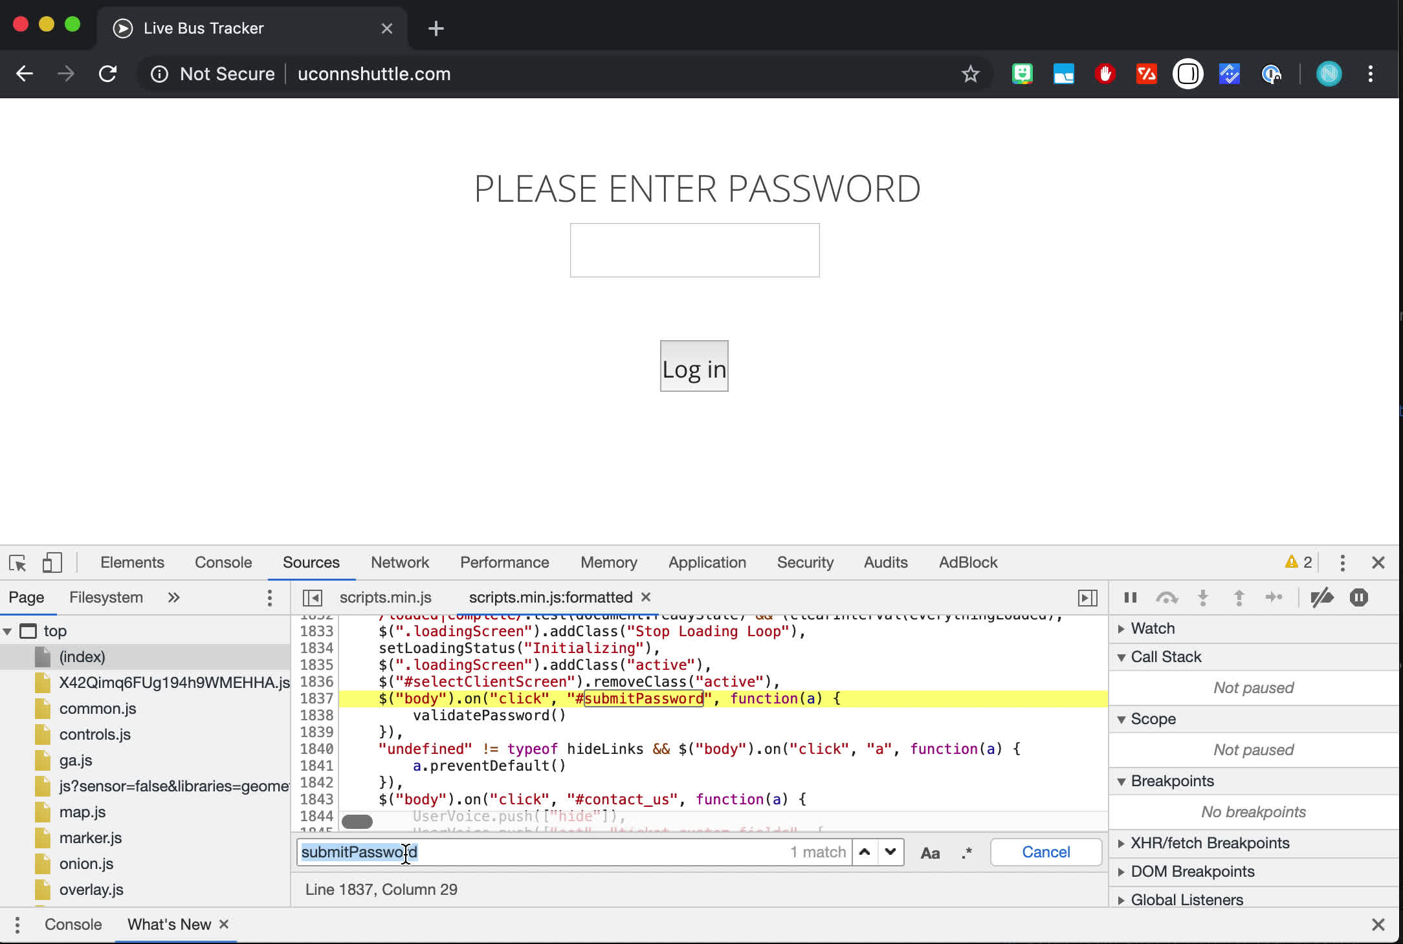Toggle the device toolbar icon
Image resolution: width=1403 pixels, height=944 pixels.
click(x=52, y=563)
